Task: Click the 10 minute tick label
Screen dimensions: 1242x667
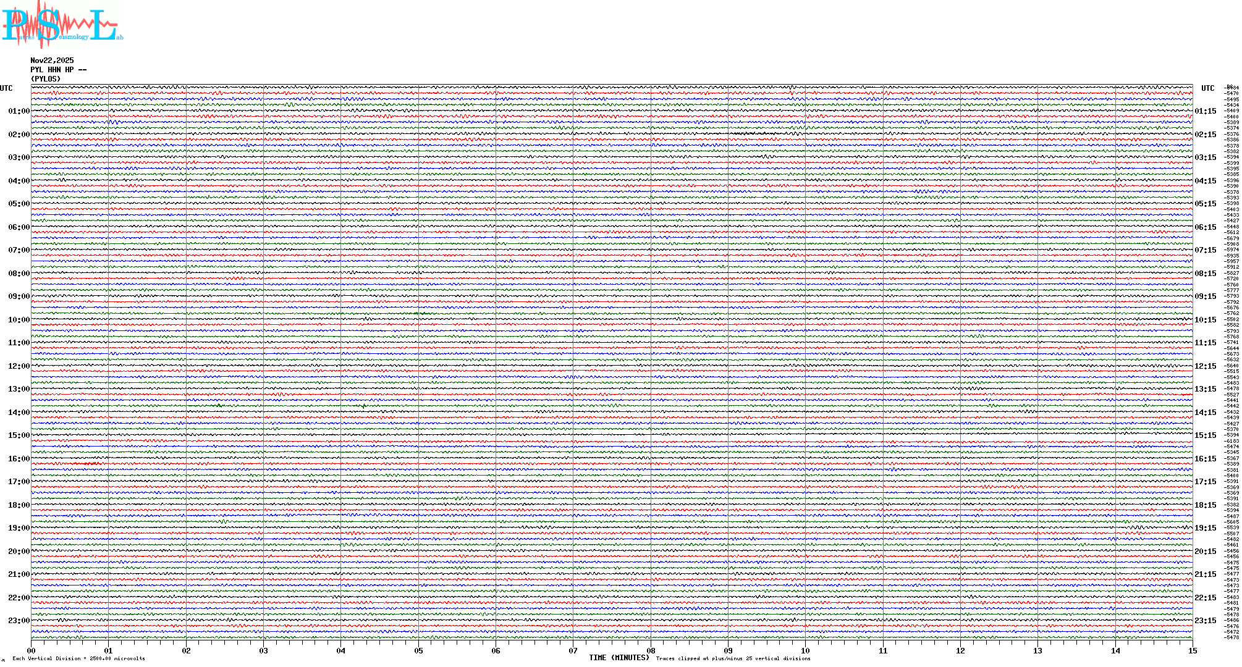Action: tap(806, 650)
